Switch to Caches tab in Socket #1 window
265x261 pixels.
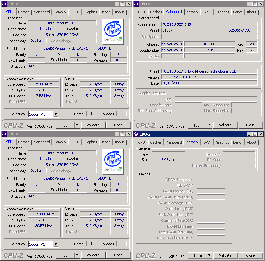(23, 12)
